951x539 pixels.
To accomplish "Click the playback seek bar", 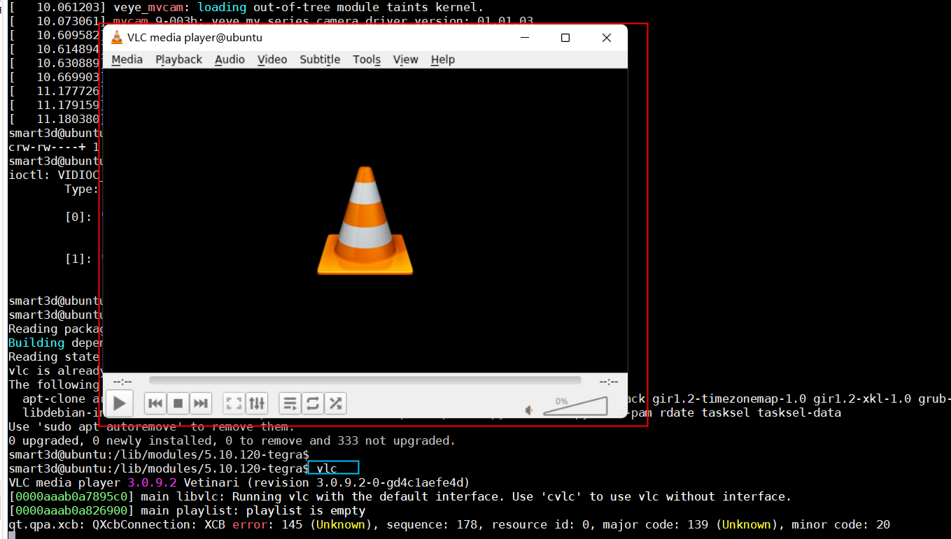I will [365, 381].
